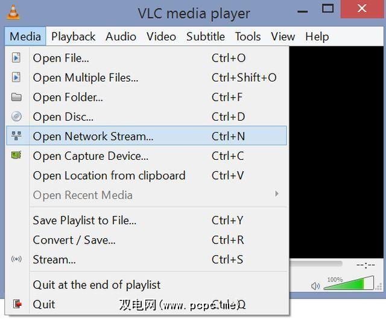
Task: Mute audio with the speaker icon
Action: pyautogui.click(x=315, y=286)
